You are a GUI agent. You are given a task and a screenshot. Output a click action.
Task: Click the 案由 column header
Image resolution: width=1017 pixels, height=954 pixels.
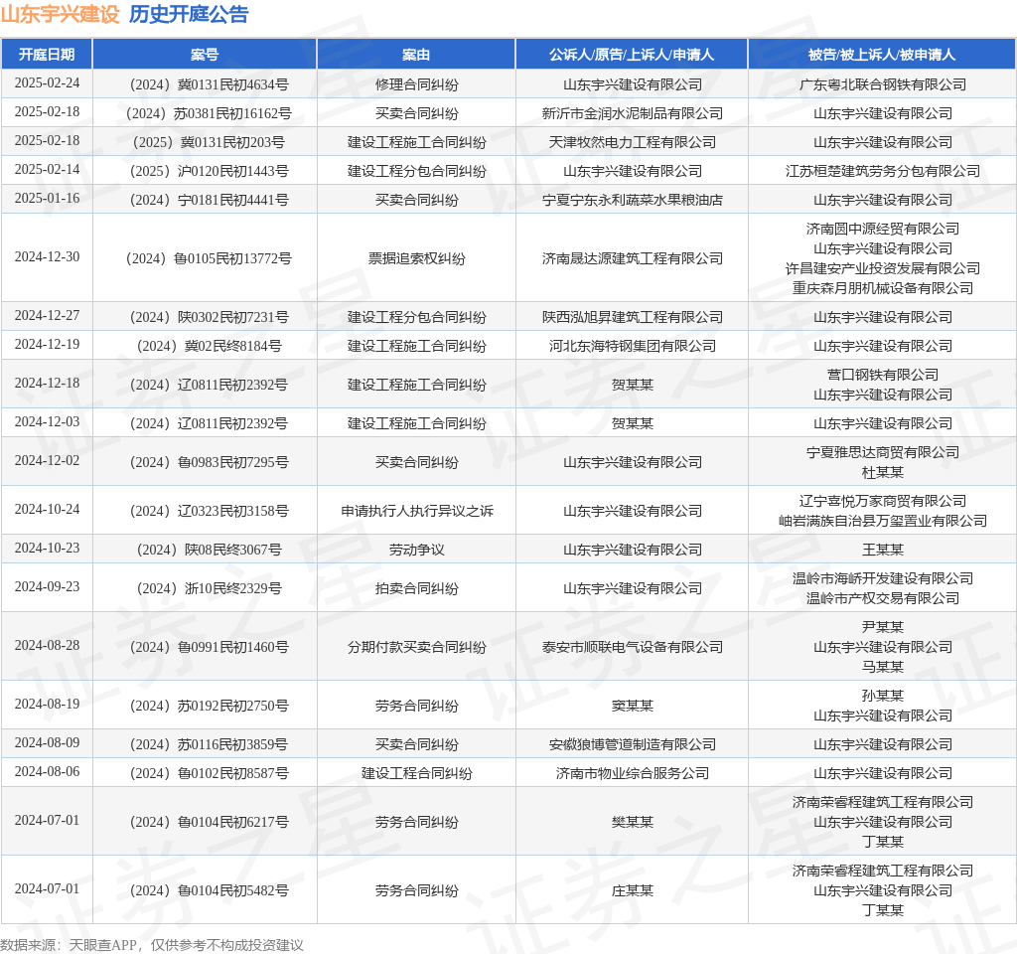(416, 55)
